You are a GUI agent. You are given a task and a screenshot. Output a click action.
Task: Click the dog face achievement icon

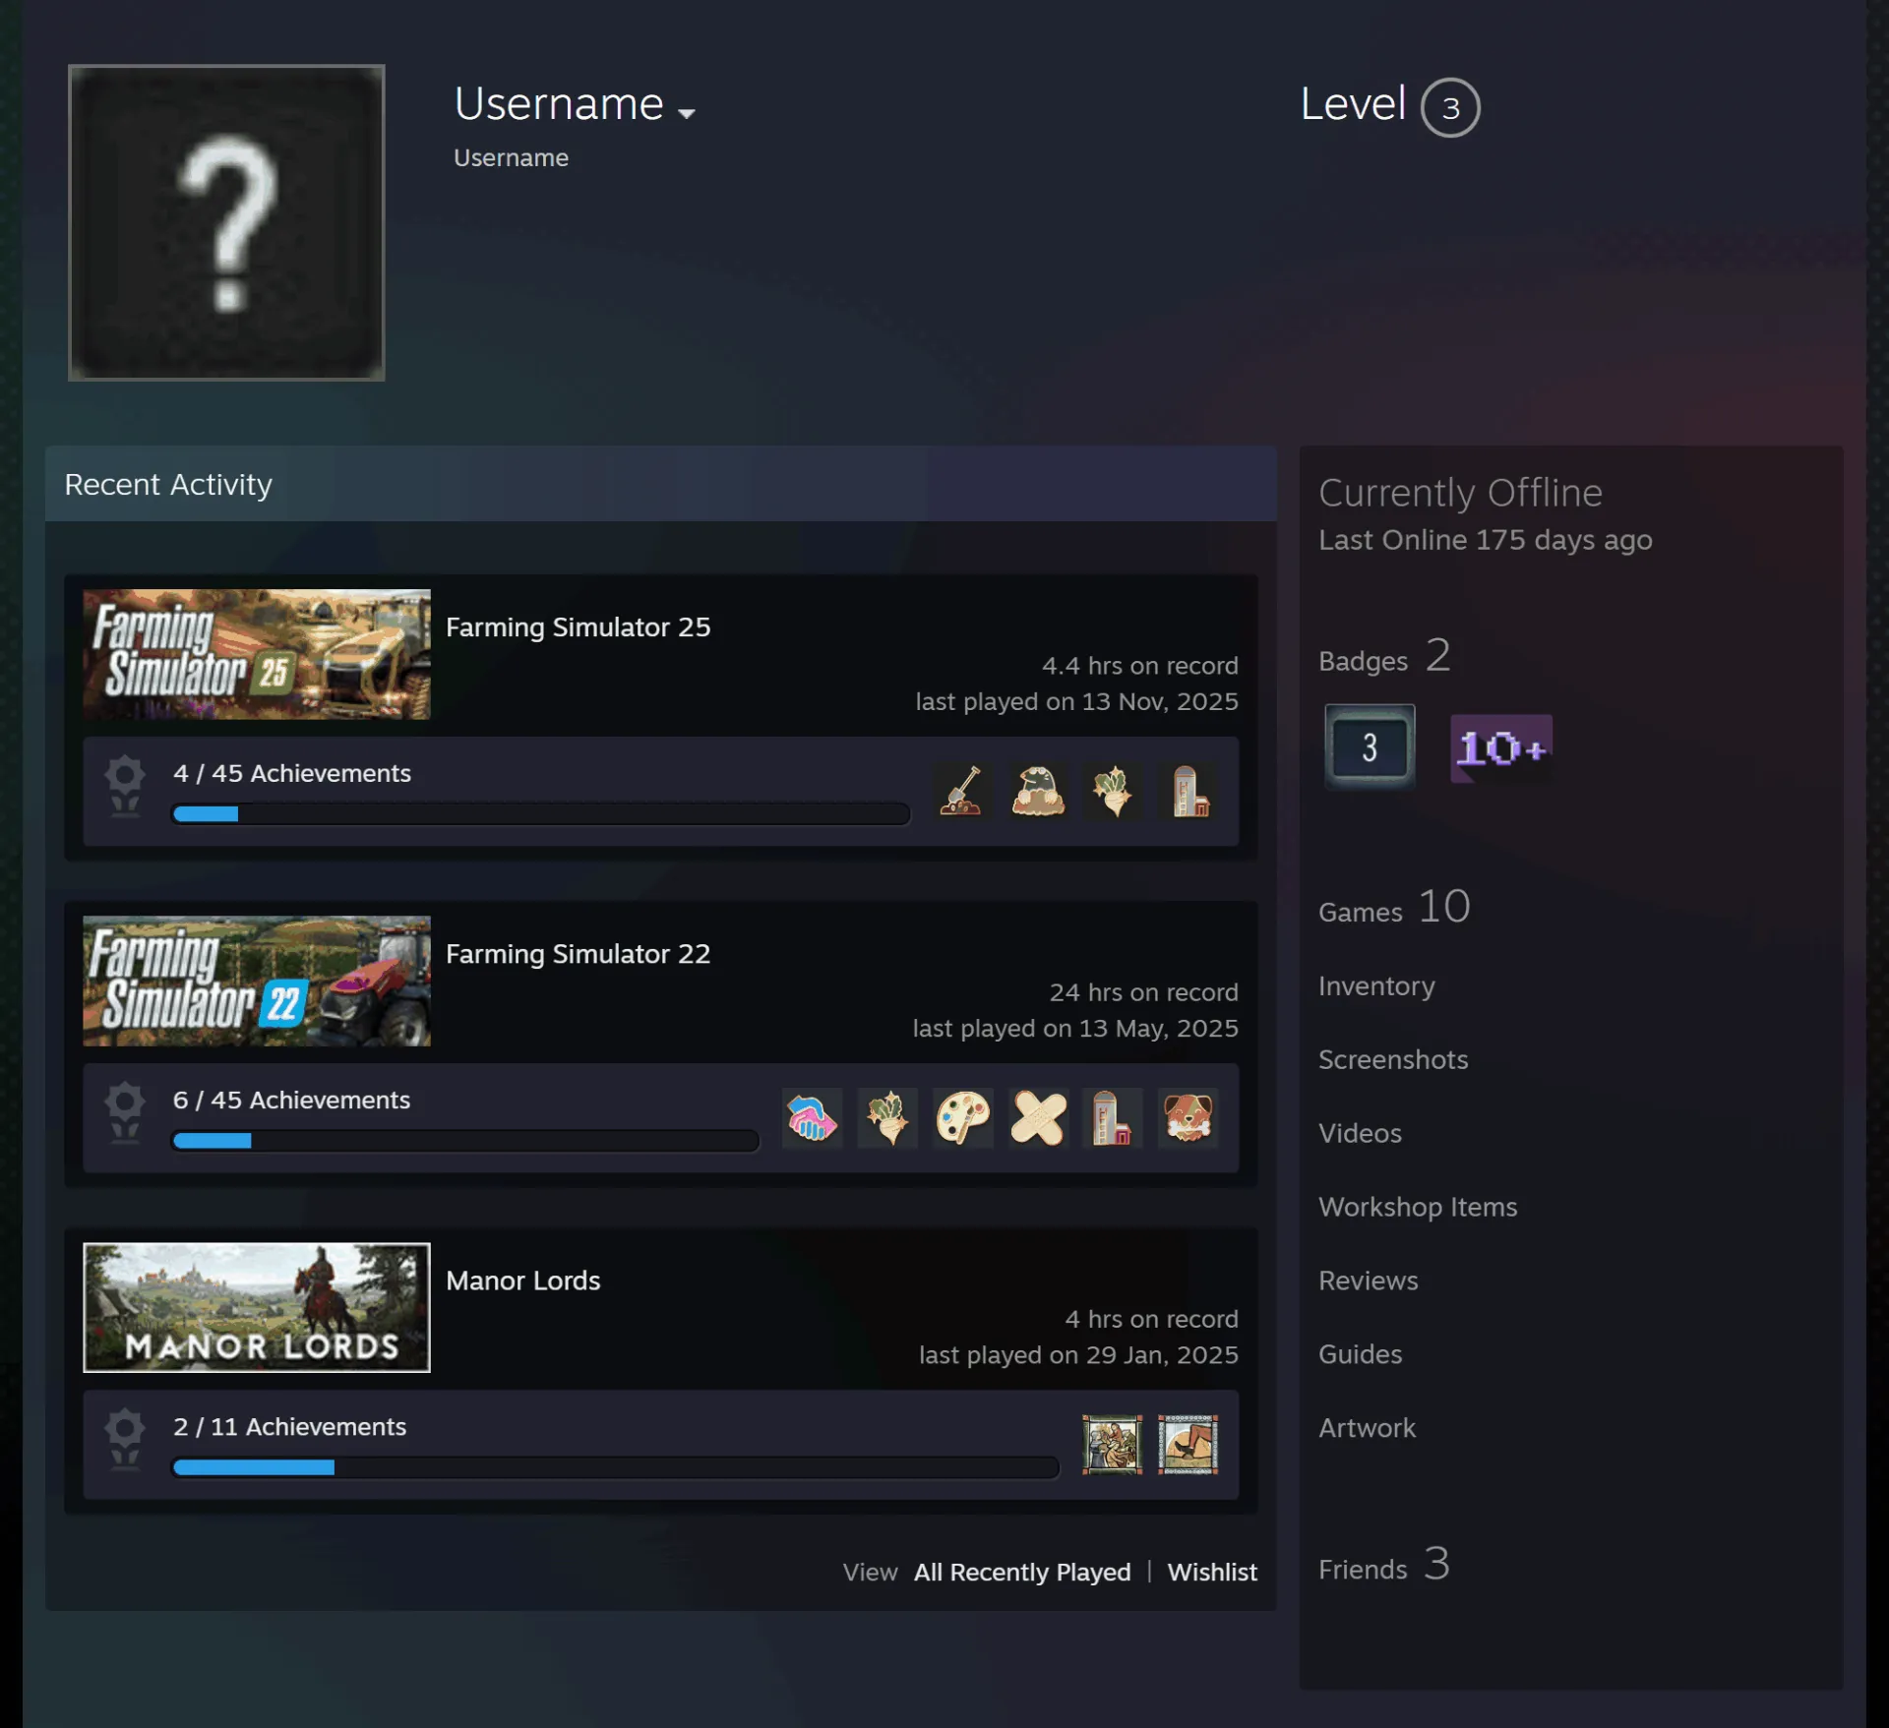click(1188, 1117)
